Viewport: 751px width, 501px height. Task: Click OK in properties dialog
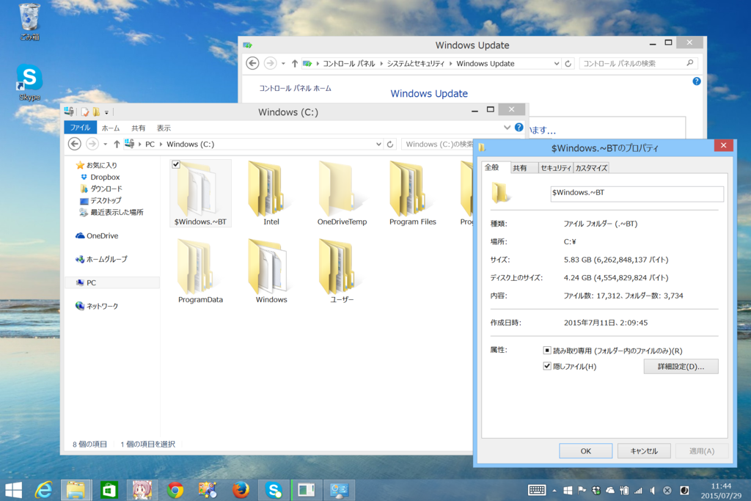point(585,450)
